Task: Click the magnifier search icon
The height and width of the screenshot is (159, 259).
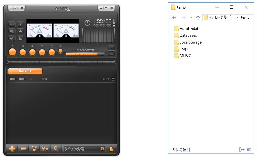Action: (x=56, y=149)
